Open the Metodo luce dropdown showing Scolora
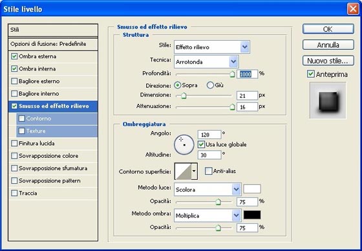362x251 pixels. 208,190
